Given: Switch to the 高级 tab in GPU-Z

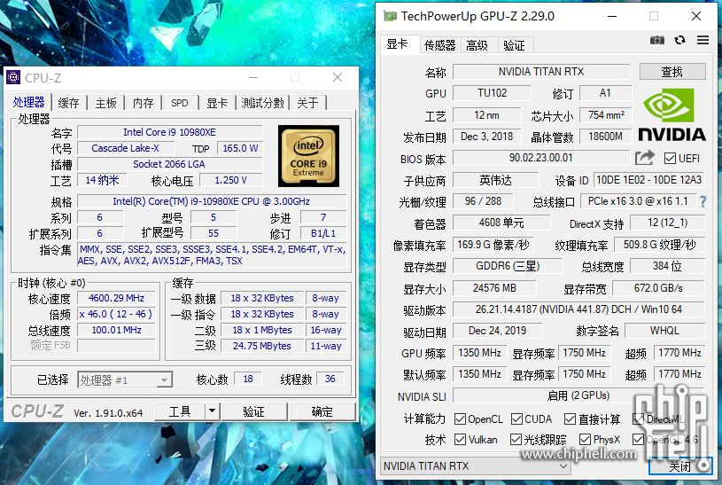Looking at the screenshot, I should [x=477, y=45].
